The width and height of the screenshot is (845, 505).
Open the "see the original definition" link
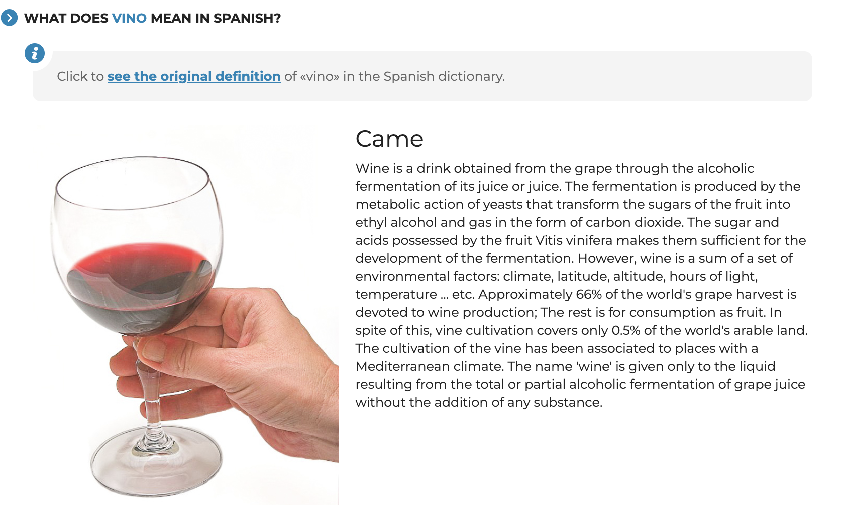pos(194,76)
